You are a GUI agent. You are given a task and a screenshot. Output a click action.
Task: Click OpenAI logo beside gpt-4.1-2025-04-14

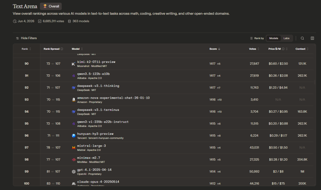(74, 172)
